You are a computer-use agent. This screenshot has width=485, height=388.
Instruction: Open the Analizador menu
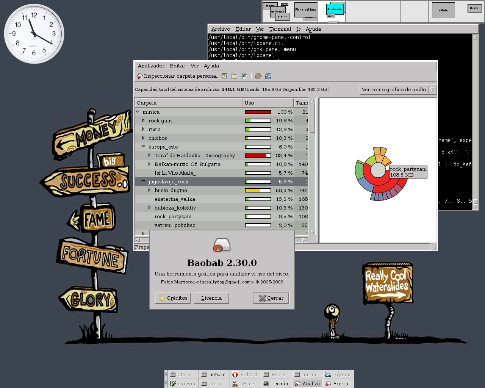151,66
